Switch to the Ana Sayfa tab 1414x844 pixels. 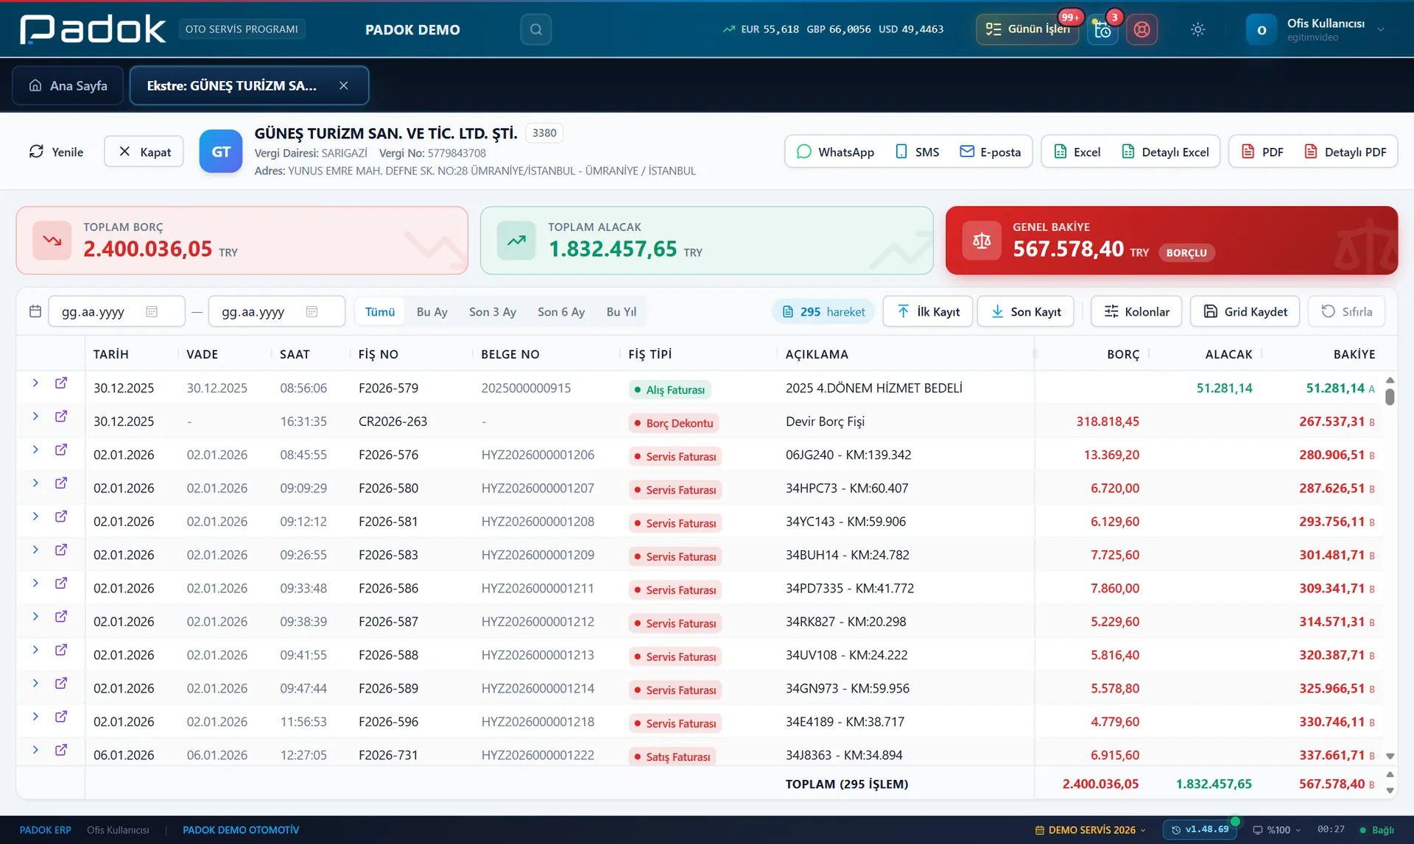[68, 85]
